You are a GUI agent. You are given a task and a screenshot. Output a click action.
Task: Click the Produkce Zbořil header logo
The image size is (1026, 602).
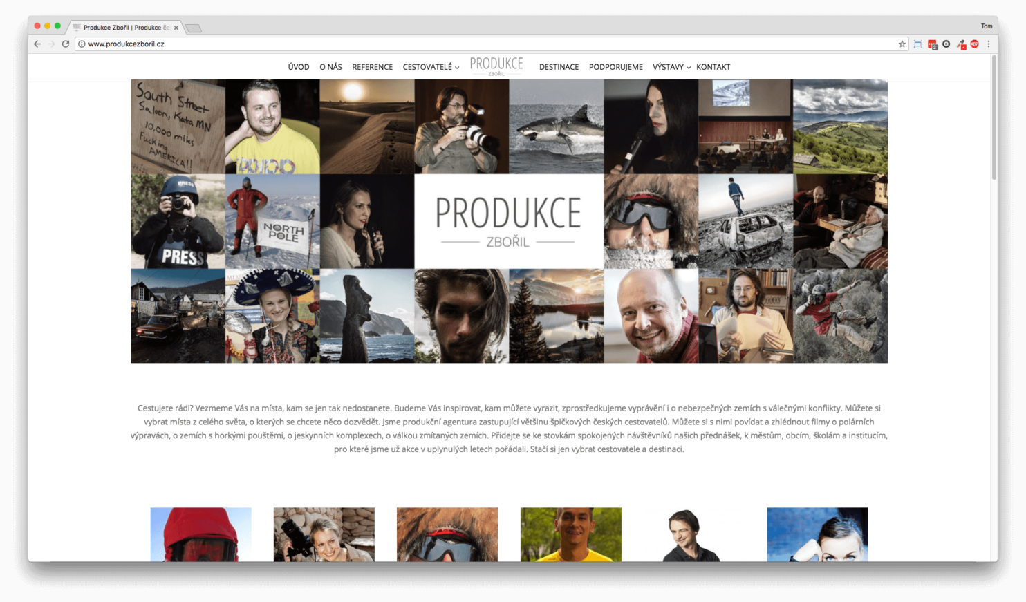pyautogui.click(x=496, y=66)
